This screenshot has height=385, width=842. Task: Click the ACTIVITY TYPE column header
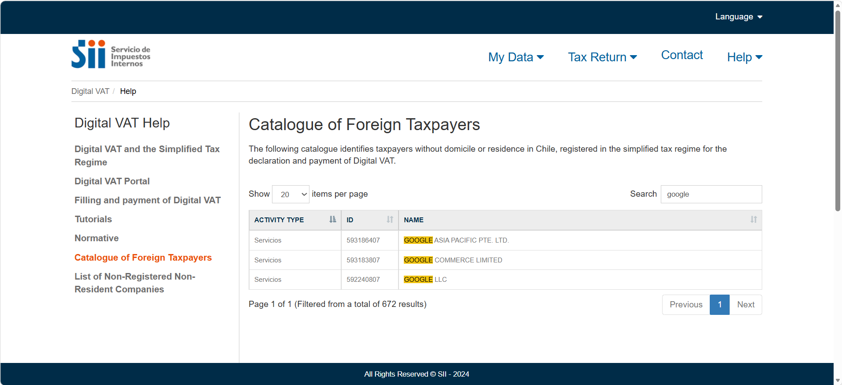click(295, 220)
